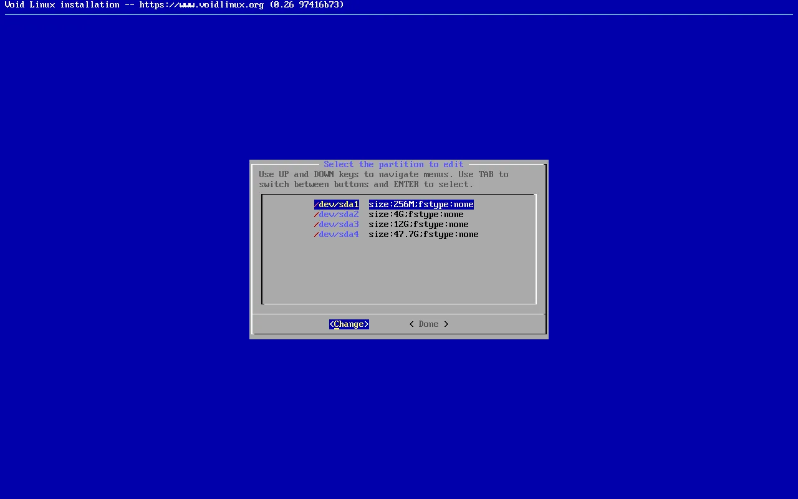Viewport: 798px width, 499px height.
Task: Select the /dev/sda3 partition entry
Action: coord(337,224)
